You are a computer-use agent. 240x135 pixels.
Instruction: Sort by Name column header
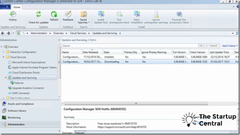click(72, 52)
